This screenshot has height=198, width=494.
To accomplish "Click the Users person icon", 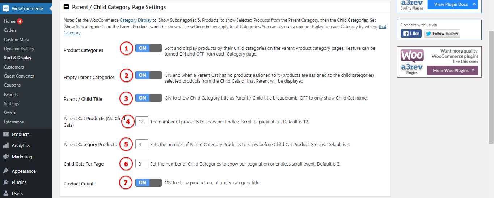I will pyautogui.click(x=6, y=193).
